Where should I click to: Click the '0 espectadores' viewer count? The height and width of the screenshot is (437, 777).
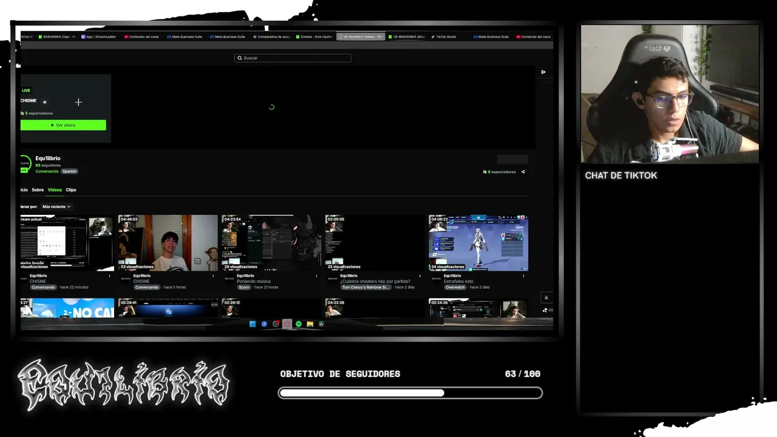(500, 172)
